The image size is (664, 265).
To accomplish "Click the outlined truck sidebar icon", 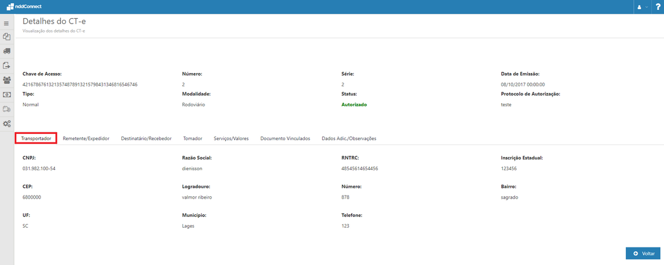I will (x=7, y=109).
